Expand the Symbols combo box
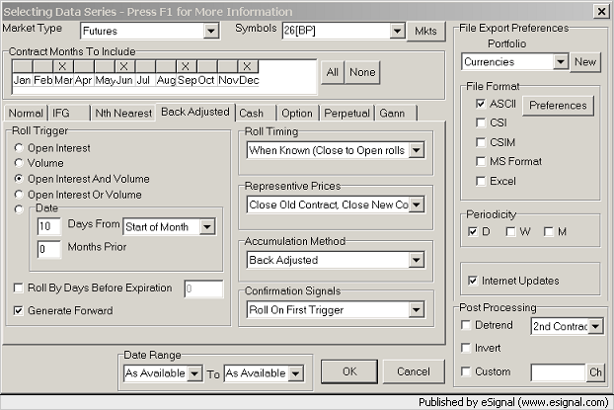This screenshot has height=410, width=614. pos(391,32)
